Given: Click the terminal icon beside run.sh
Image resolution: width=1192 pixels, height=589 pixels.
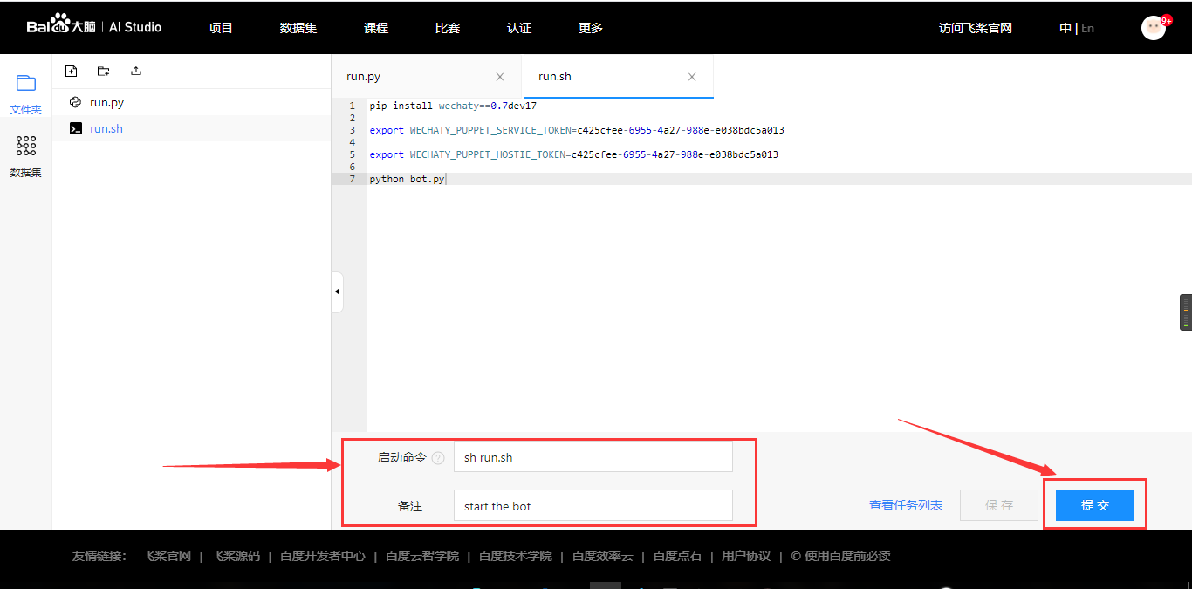Looking at the screenshot, I should click(76, 128).
